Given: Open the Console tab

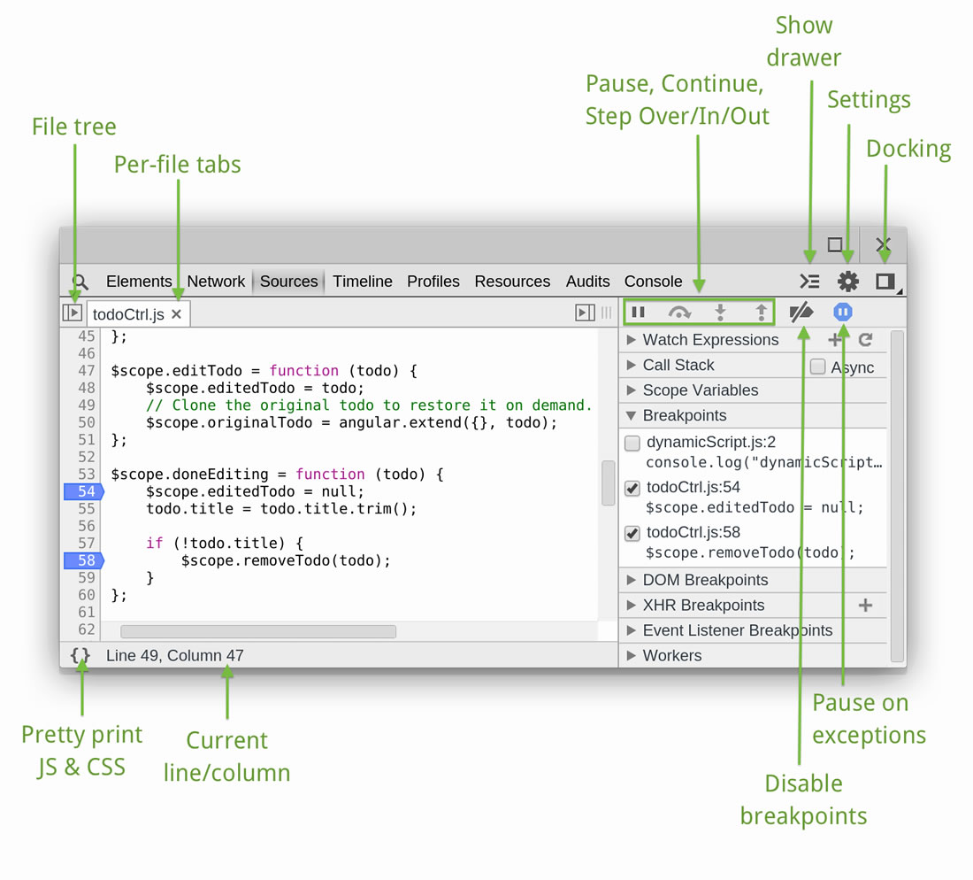Looking at the screenshot, I should click(653, 282).
